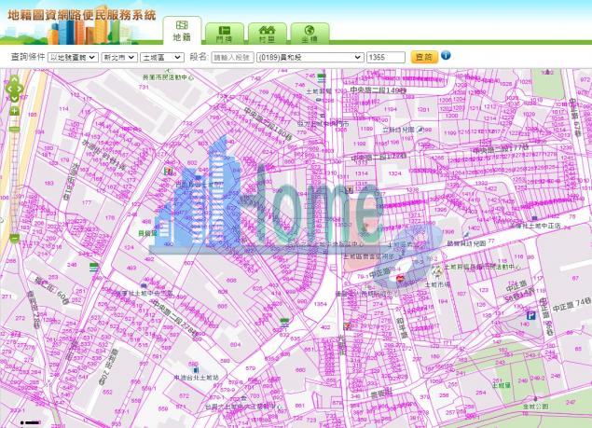Open the 以地號查詢 query condition dropdown
Screen dimensions: 592x428
[65, 57]
